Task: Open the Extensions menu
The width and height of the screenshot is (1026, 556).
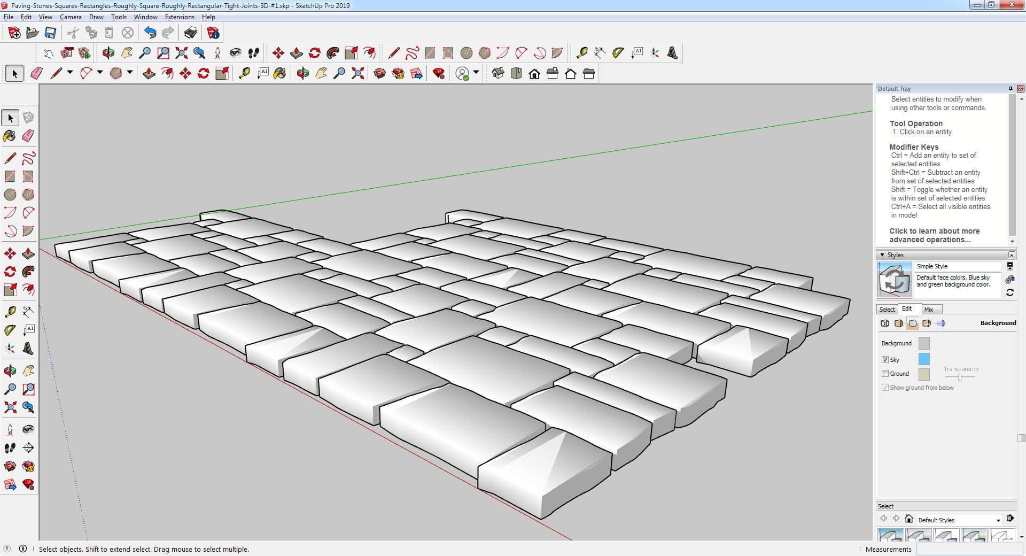Action: coord(180,17)
